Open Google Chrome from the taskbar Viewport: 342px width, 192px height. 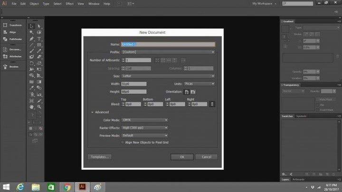67,186
